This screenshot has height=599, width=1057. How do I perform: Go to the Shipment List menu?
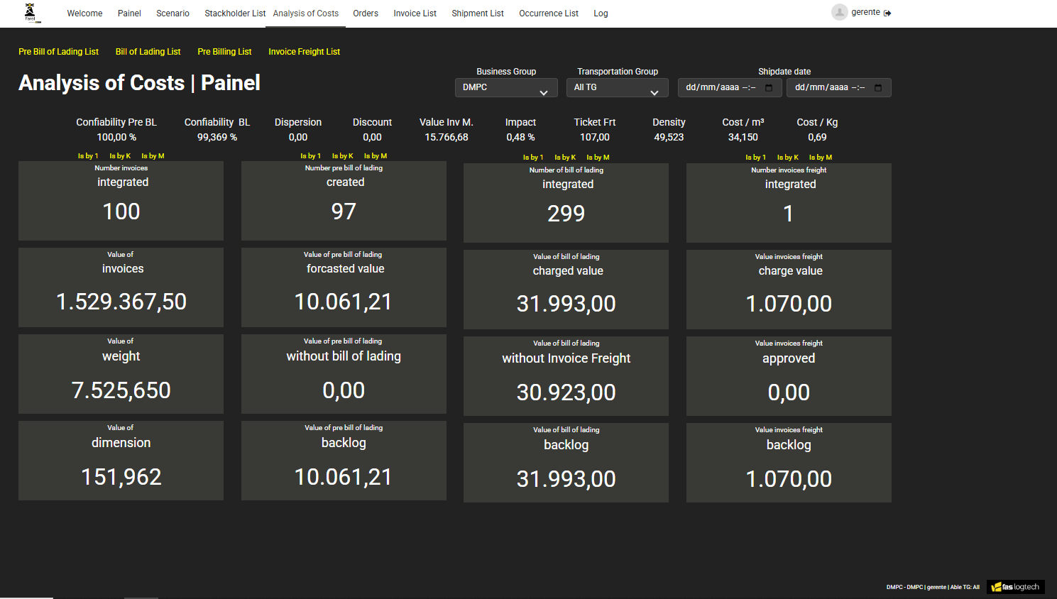point(477,13)
